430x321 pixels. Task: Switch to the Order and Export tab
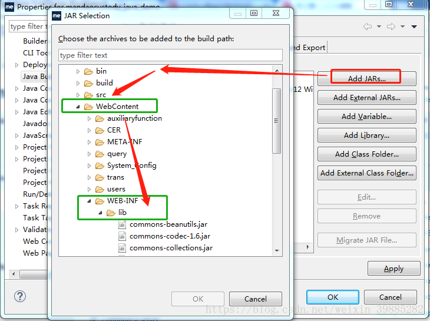(x=309, y=48)
